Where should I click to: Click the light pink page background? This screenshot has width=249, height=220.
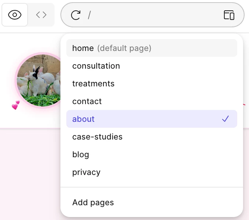tap(29, 173)
